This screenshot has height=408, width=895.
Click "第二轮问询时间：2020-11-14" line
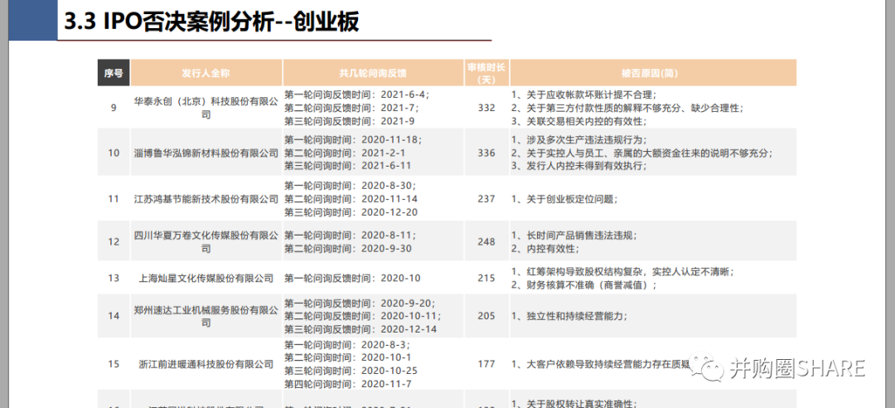click(x=351, y=199)
